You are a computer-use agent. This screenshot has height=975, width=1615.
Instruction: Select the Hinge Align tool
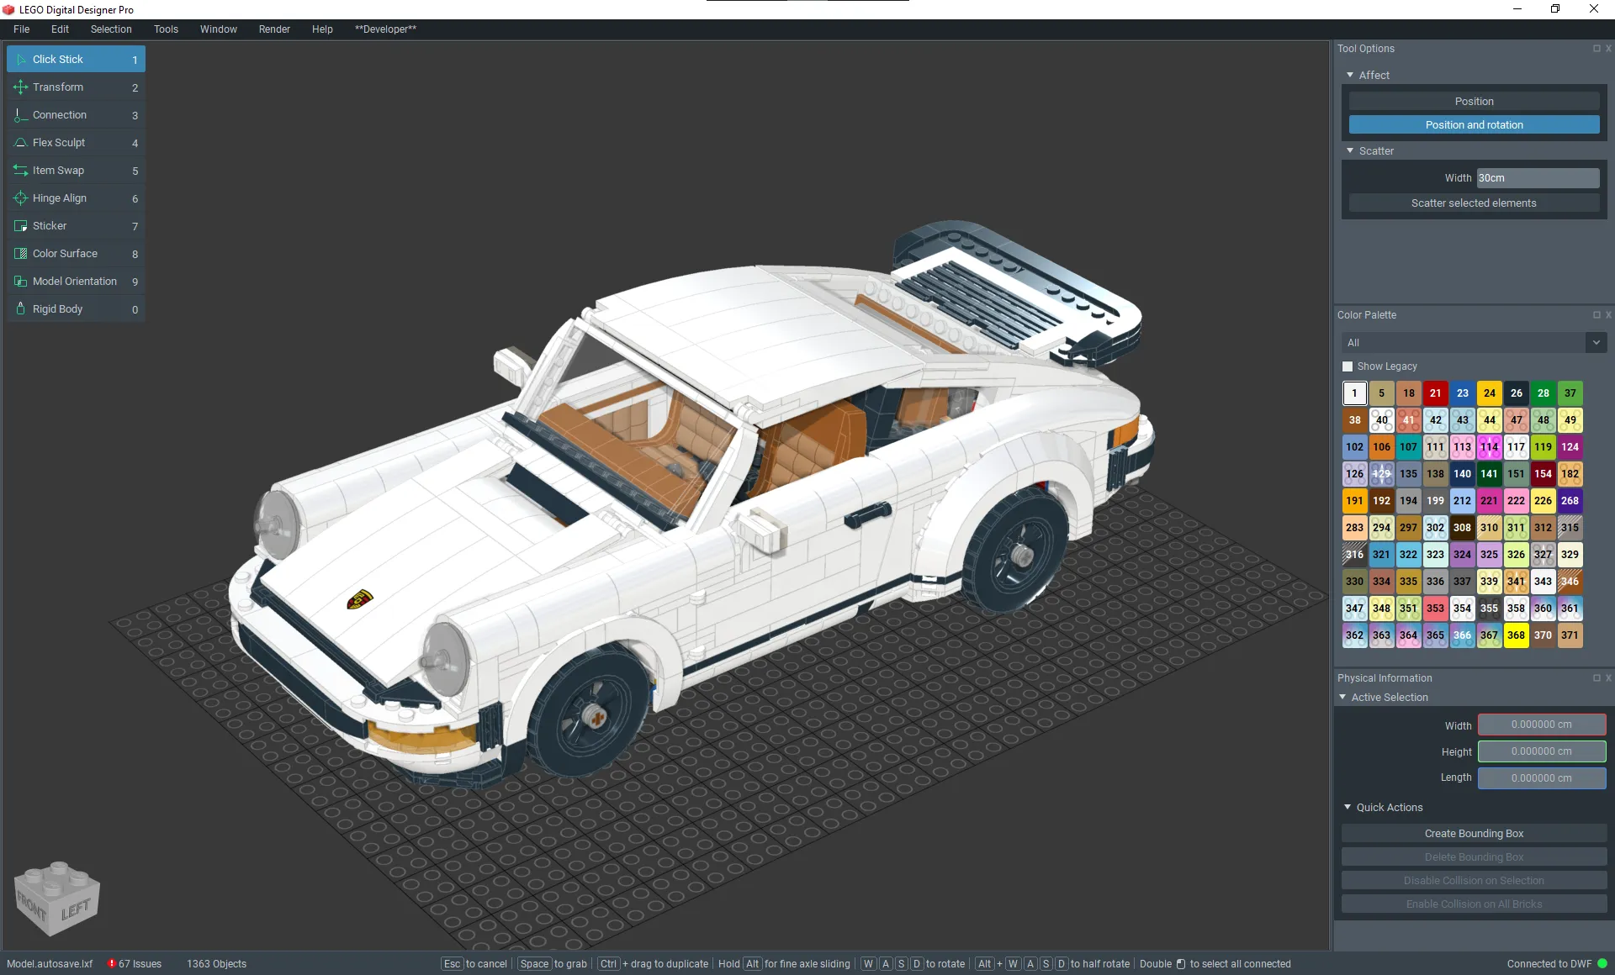point(76,198)
